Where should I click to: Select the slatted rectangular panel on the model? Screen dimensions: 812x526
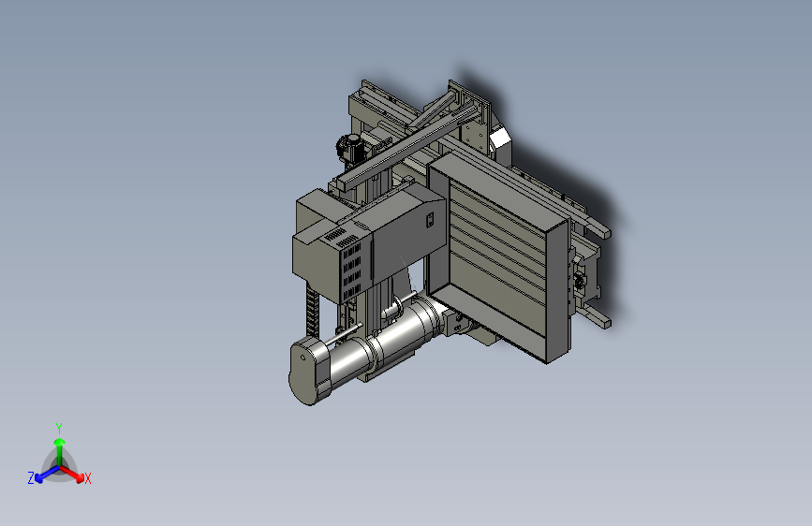(500, 259)
